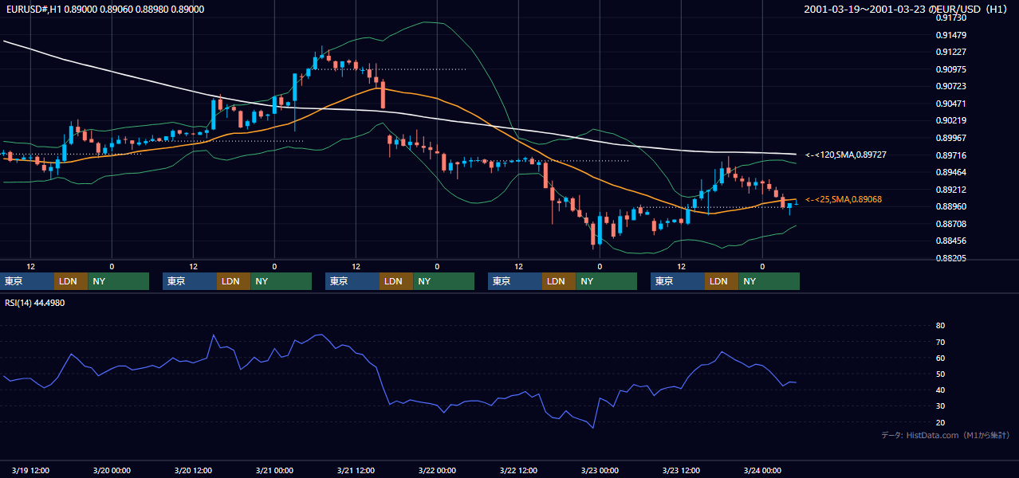Select the 3/21 00:00 date label
The height and width of the screenshot is (478, 1019).
[x=274, y=470]
